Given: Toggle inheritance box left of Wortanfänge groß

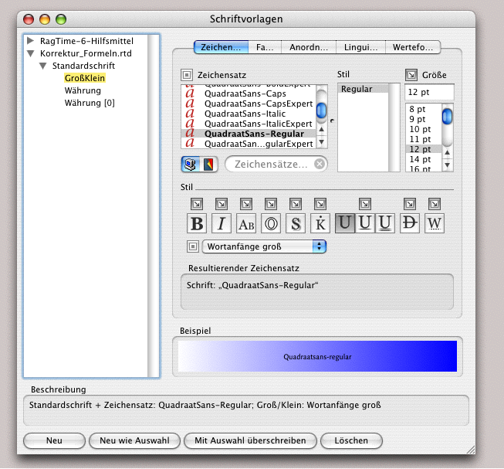Looking at the screenshot, I should 193,246.
